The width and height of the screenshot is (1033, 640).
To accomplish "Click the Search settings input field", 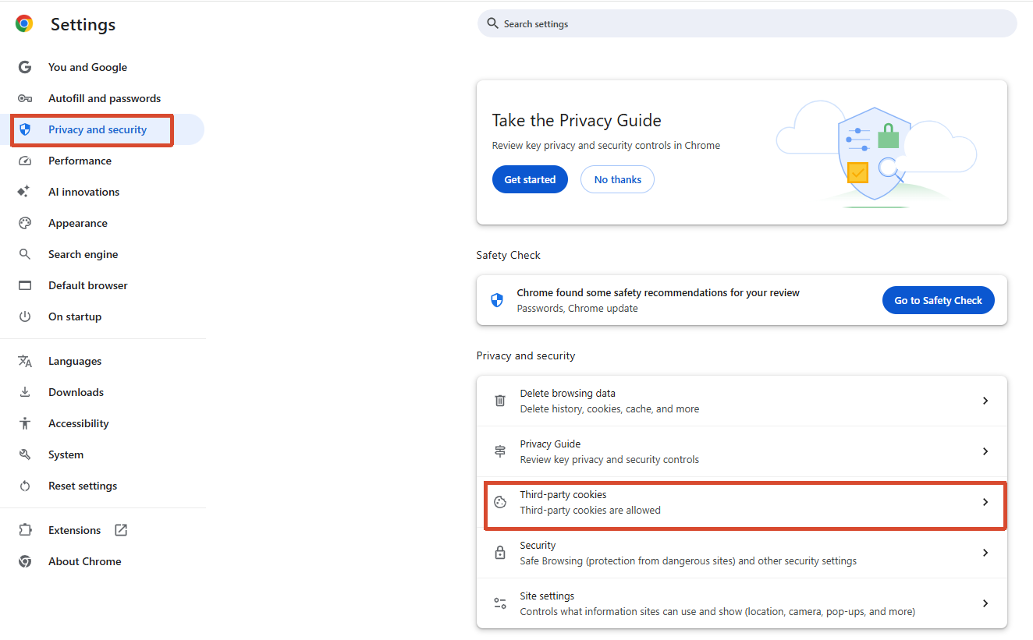I will point(747,23).
